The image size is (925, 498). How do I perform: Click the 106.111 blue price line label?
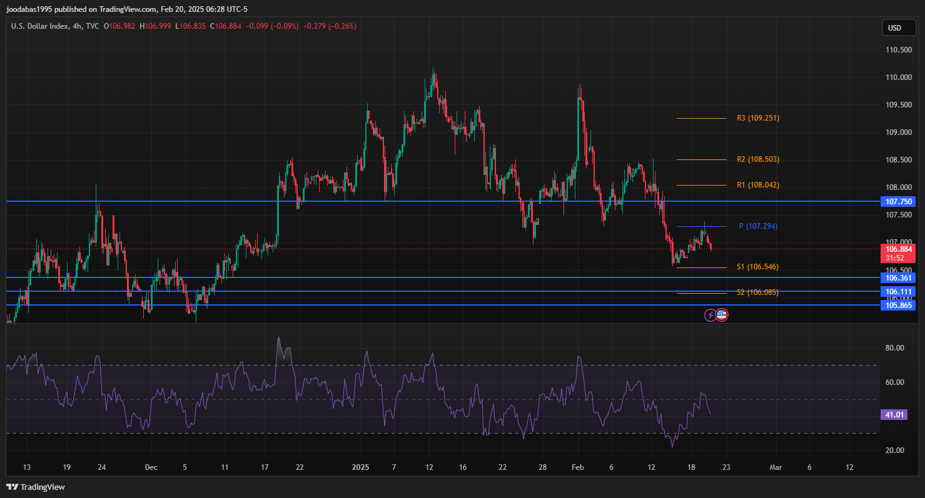[x=897, y=291]
